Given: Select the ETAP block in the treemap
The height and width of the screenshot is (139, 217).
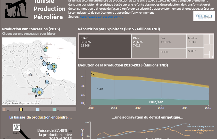Looking at the screenshot, I should click(105, 46).
